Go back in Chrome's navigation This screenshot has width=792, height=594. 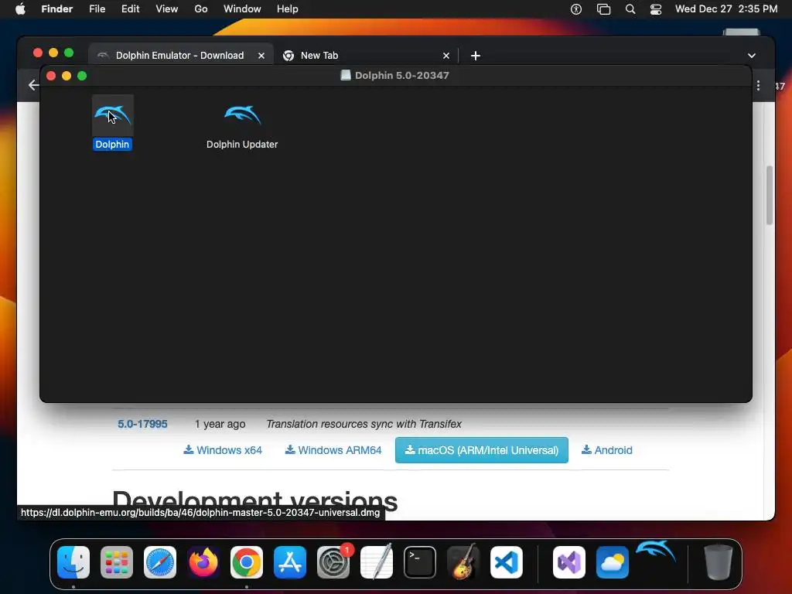coord(34,85)
